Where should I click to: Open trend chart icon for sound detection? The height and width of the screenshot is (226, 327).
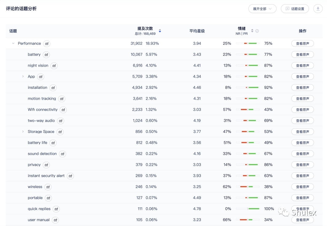[62, 154]
